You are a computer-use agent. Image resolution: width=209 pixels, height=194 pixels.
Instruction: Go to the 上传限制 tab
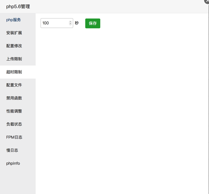[18, 59]
